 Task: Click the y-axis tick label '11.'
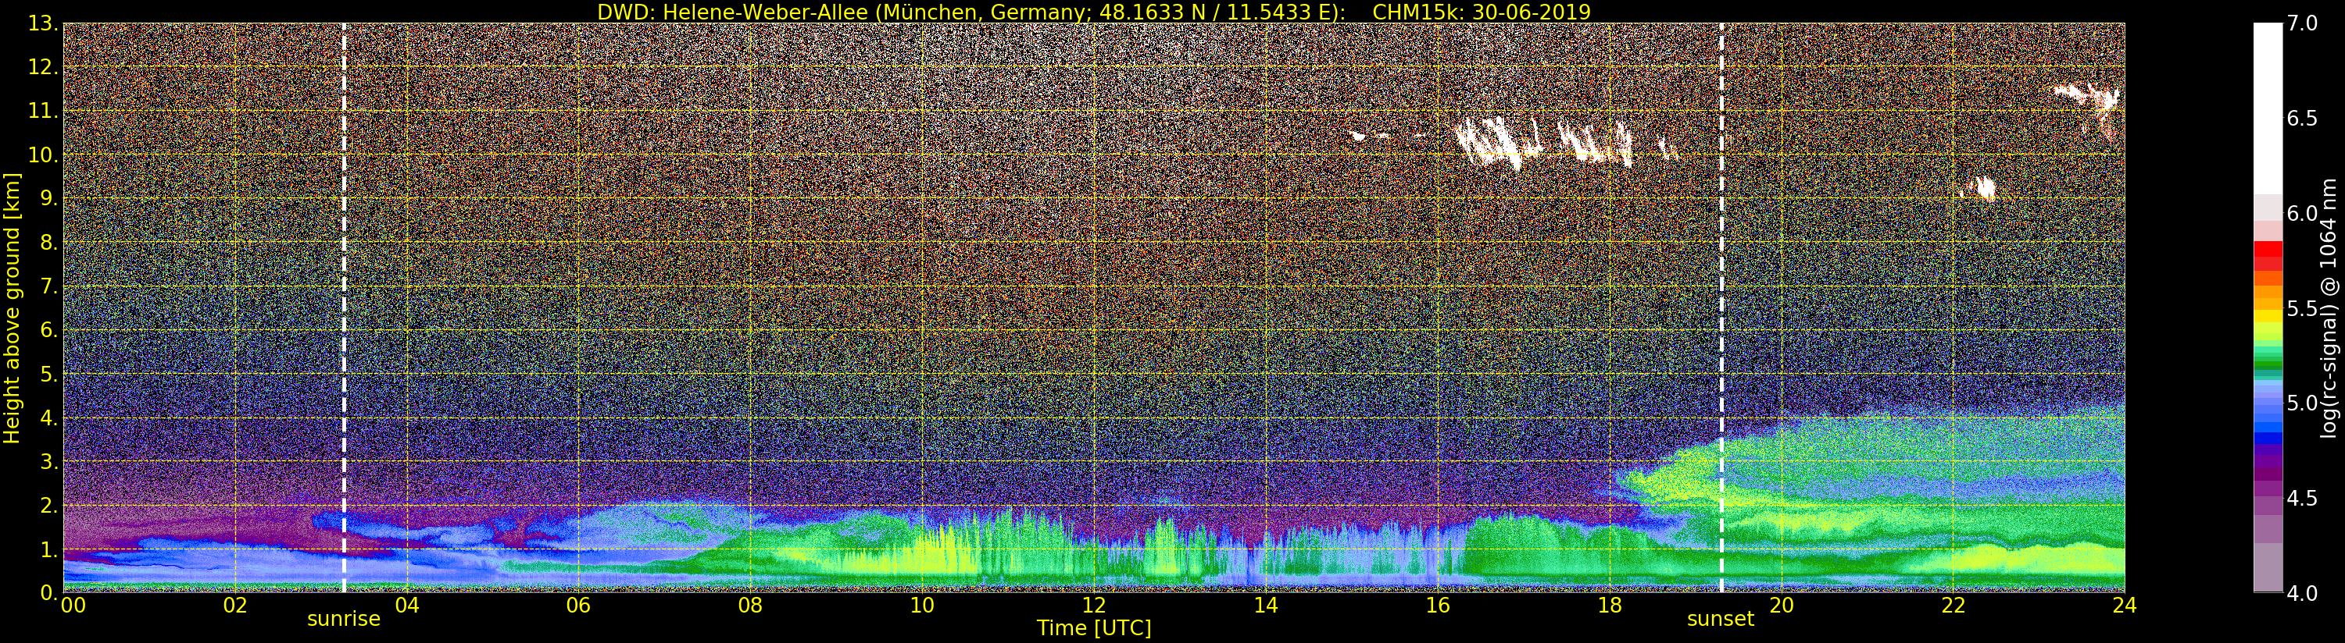[43, 111]
